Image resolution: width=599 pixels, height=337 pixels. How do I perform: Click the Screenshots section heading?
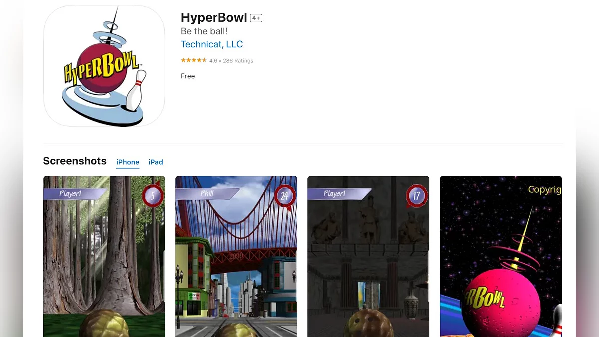(75, 161)
